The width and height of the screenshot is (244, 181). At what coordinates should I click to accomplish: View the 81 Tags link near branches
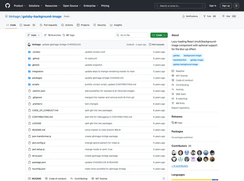pos(69,35)
